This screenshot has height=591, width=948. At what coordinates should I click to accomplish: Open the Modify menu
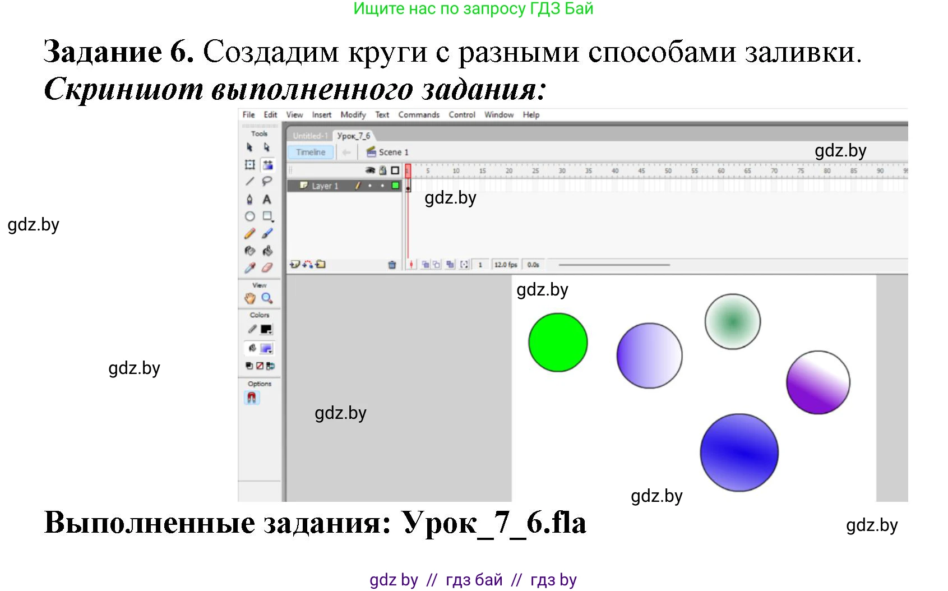click(353, 115)
